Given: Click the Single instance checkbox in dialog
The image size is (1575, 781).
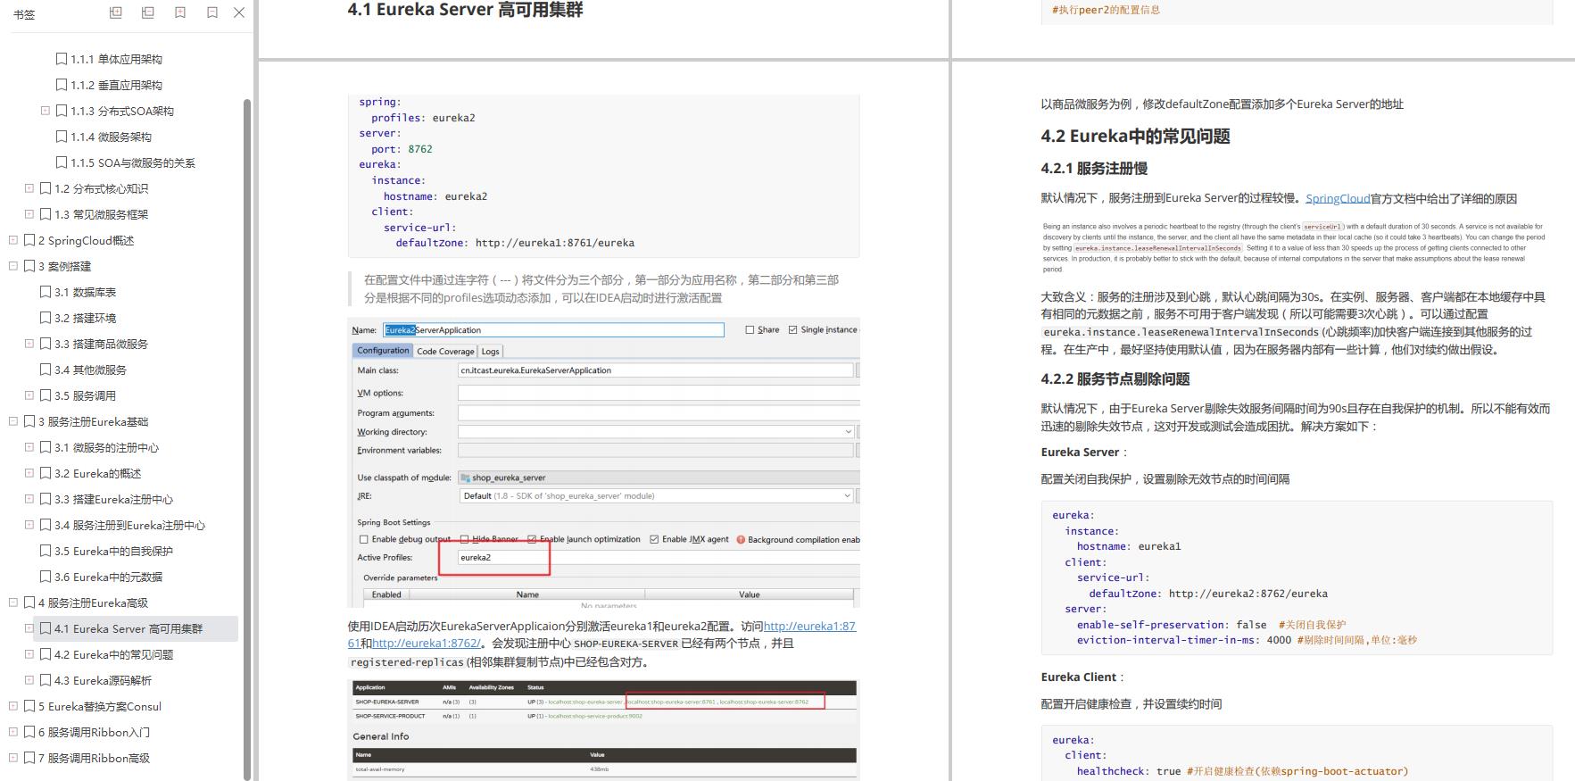Looking at the screenshot, I should (x=792, y=329).
